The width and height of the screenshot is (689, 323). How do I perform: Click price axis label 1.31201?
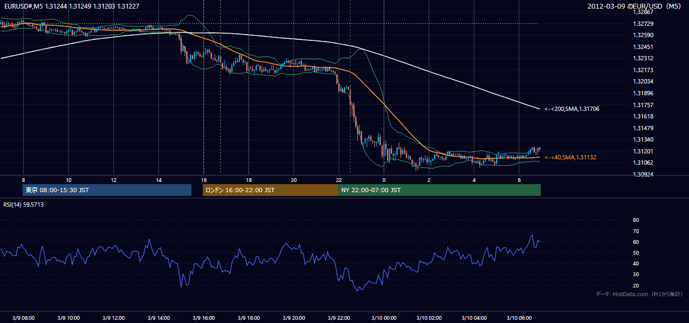pos(643,151)
